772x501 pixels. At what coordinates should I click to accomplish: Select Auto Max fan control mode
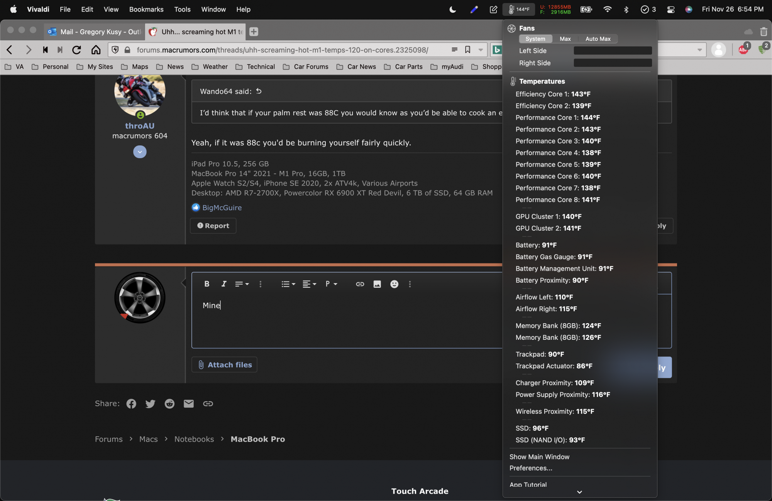pos(598,39)
